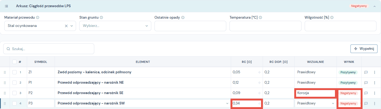This screenshot has height=109, width=381.
Task: Focus the Temperatura input field
Action: point(265,26)
